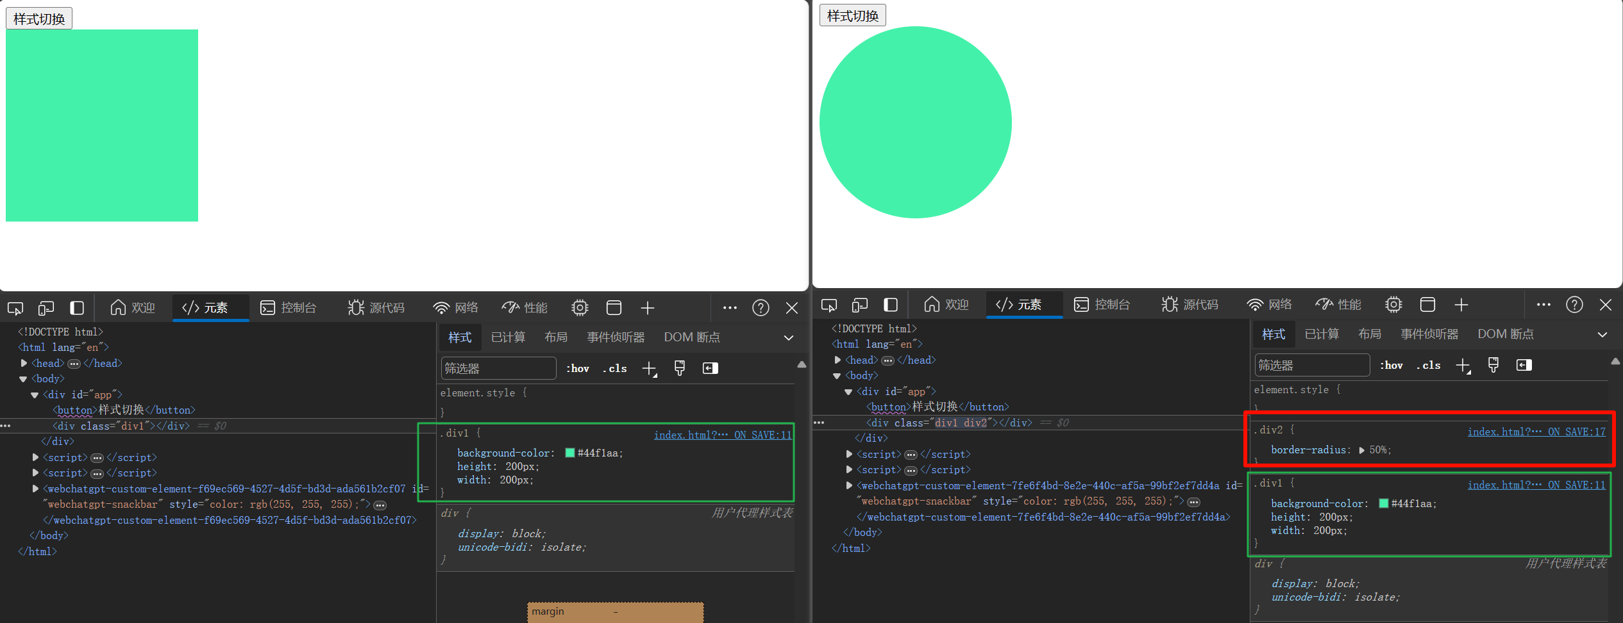Screen dimensions: 1623x623
Task: Click the gear-shaped tool icon in left DevTools tab bar
Action: coord(580,308)
